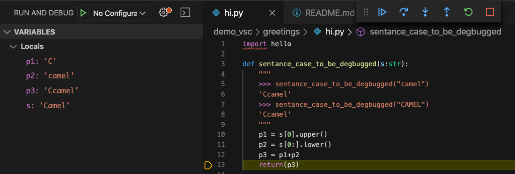Stop debugging with the red square
This screenshot has width=515, height=174.
[490, 12]
